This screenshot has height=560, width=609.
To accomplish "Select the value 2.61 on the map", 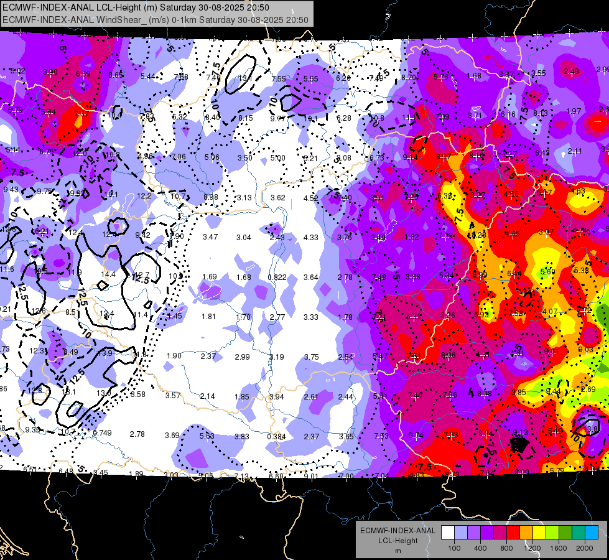I will click(x=310, y=397).
